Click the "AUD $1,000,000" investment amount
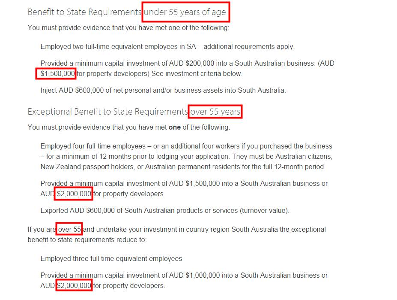Screen dimensions: 397x300 pos(203,275)
